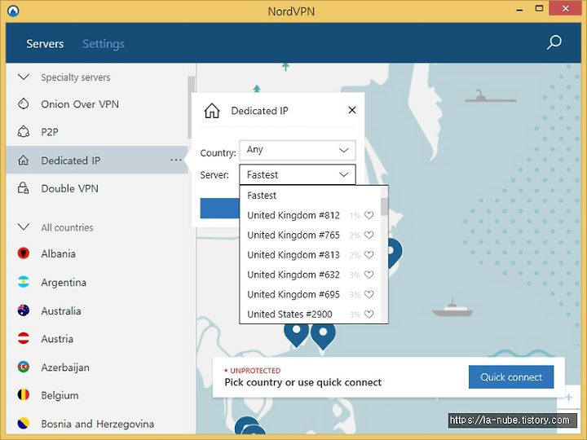Click the blue connect button in popup
Image resolution: width=587 pixels, height=440 pixels.
(220, 208)
